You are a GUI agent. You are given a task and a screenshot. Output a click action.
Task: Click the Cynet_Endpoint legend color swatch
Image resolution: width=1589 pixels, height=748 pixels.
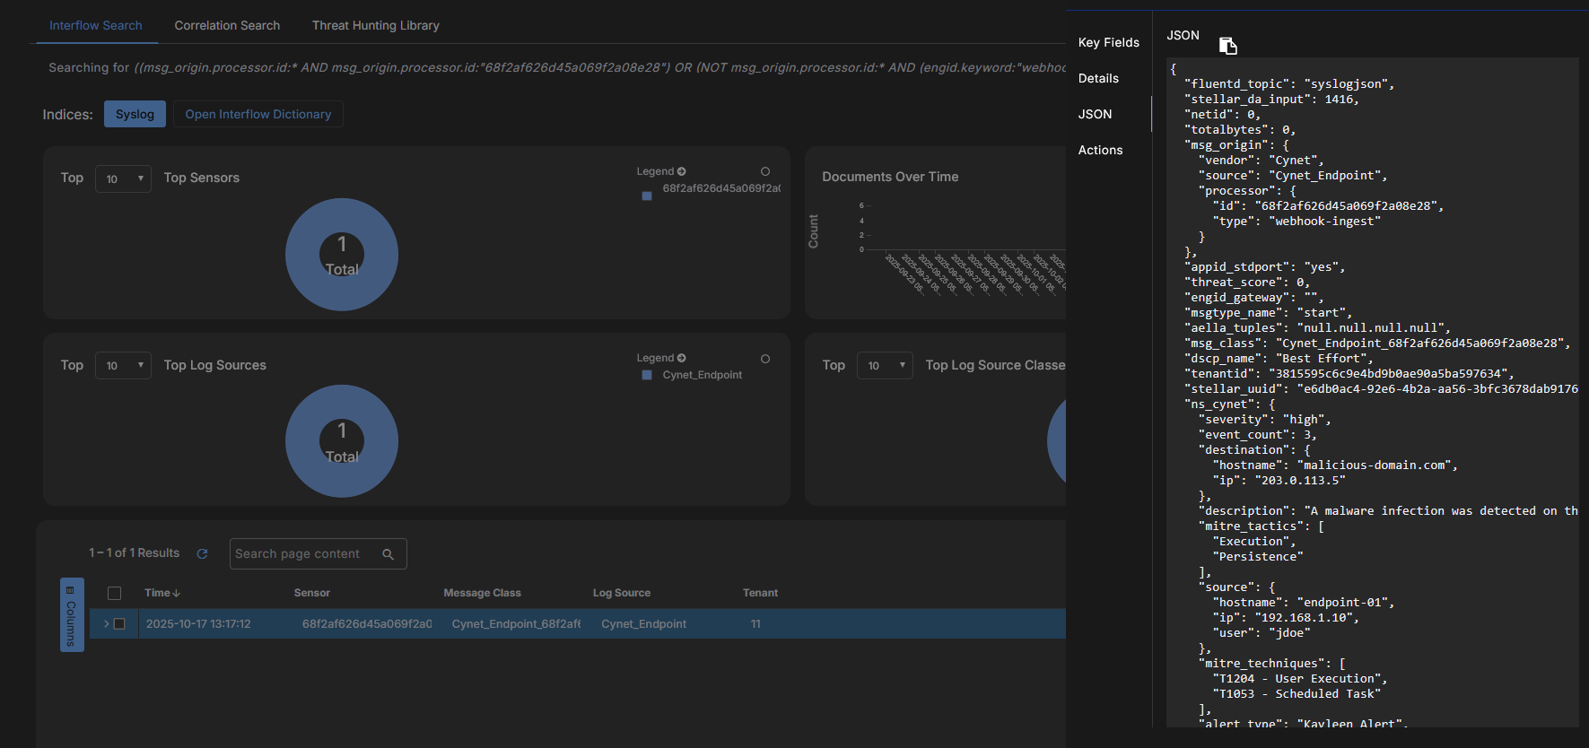click(647, 375)
